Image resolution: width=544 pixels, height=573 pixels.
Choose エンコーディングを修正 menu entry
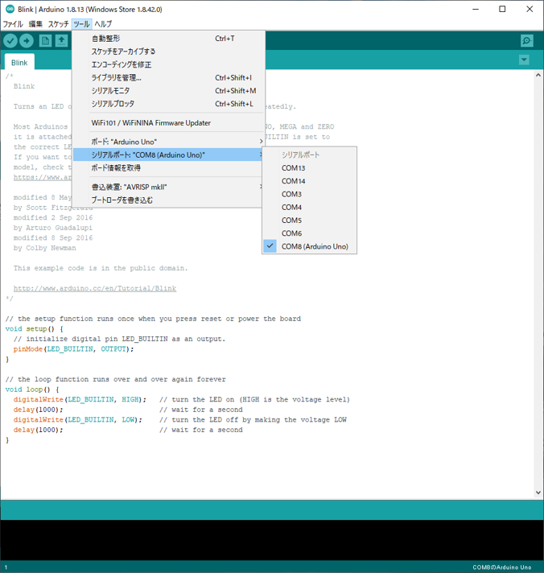click(x=168, y=64)
